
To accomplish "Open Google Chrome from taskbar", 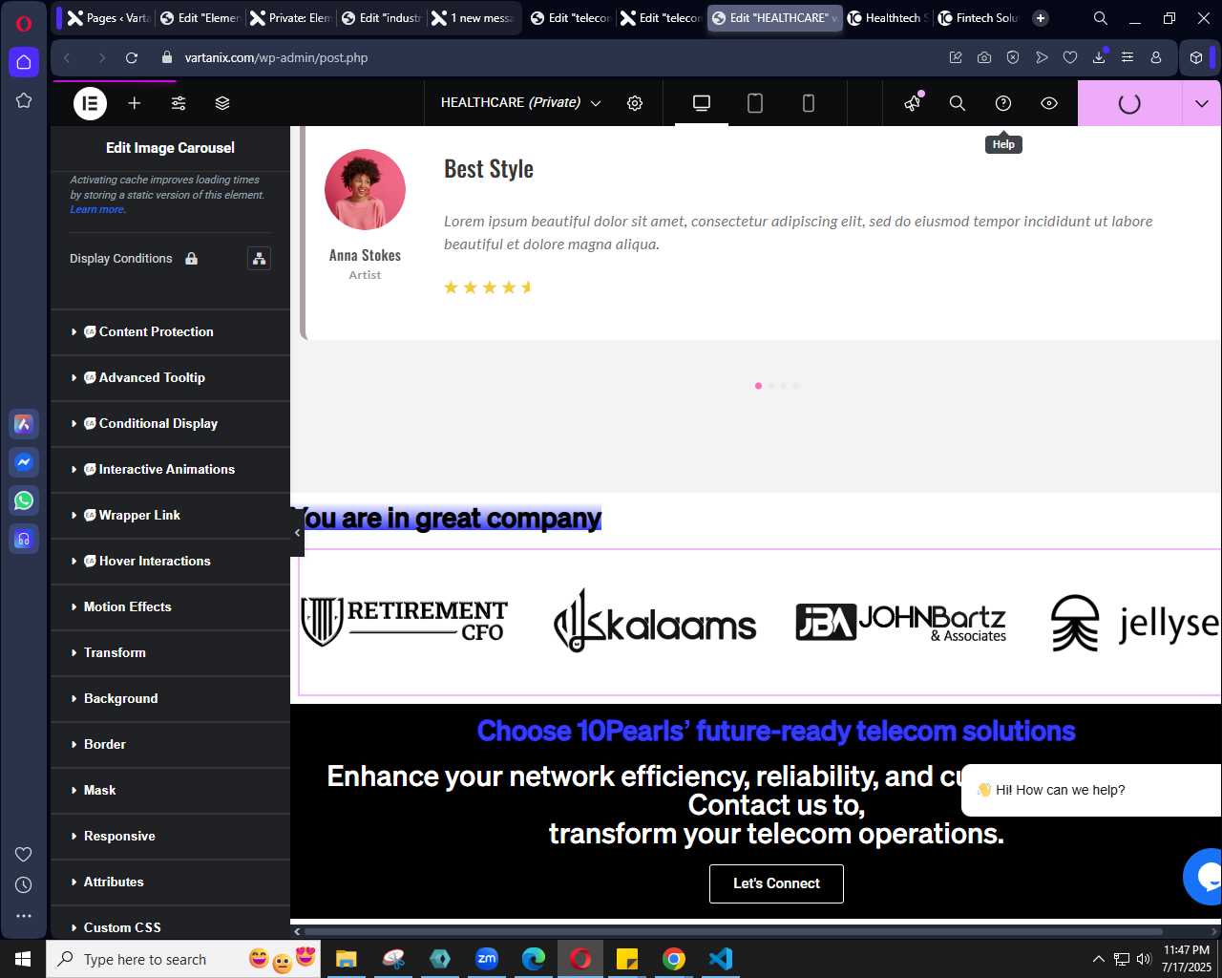I will click(x=674, y=959).
